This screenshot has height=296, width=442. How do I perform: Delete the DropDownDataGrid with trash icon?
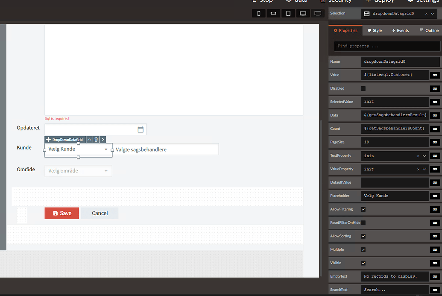tap(96, 140)
